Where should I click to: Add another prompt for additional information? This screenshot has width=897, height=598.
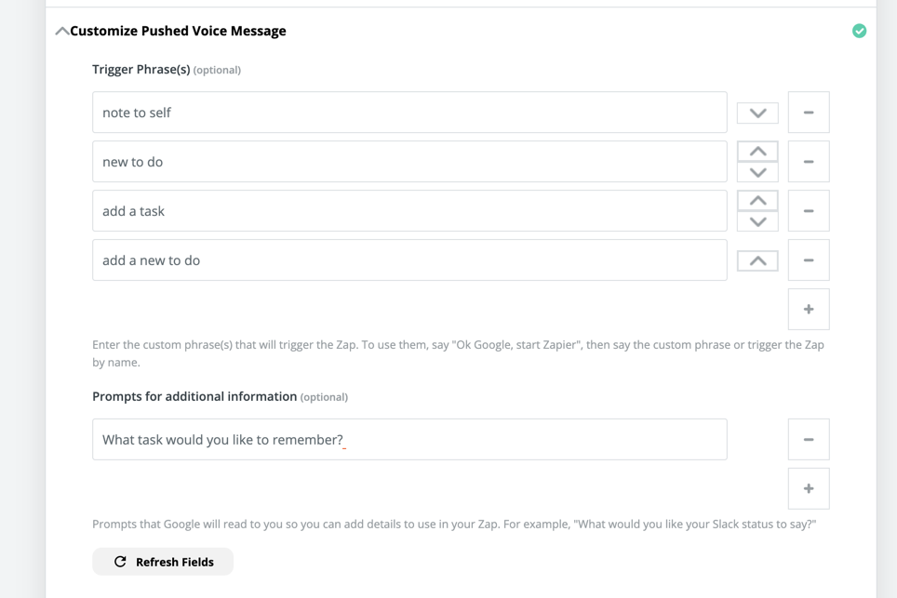tap(808, 489)
